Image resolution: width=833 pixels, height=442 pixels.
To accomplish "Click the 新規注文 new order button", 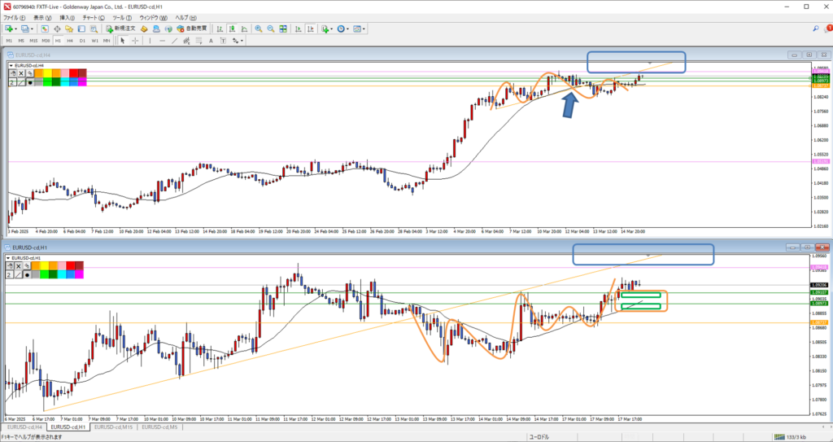I will (x=121, y=28).
